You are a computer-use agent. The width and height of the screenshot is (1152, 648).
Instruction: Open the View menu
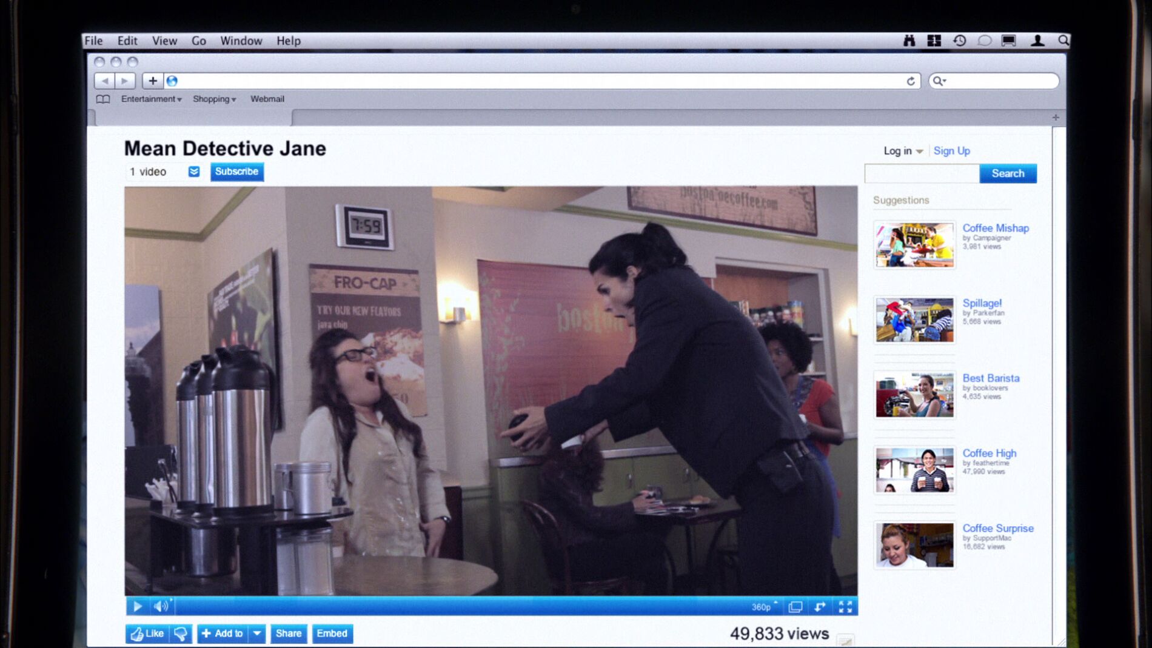[164, 41]
